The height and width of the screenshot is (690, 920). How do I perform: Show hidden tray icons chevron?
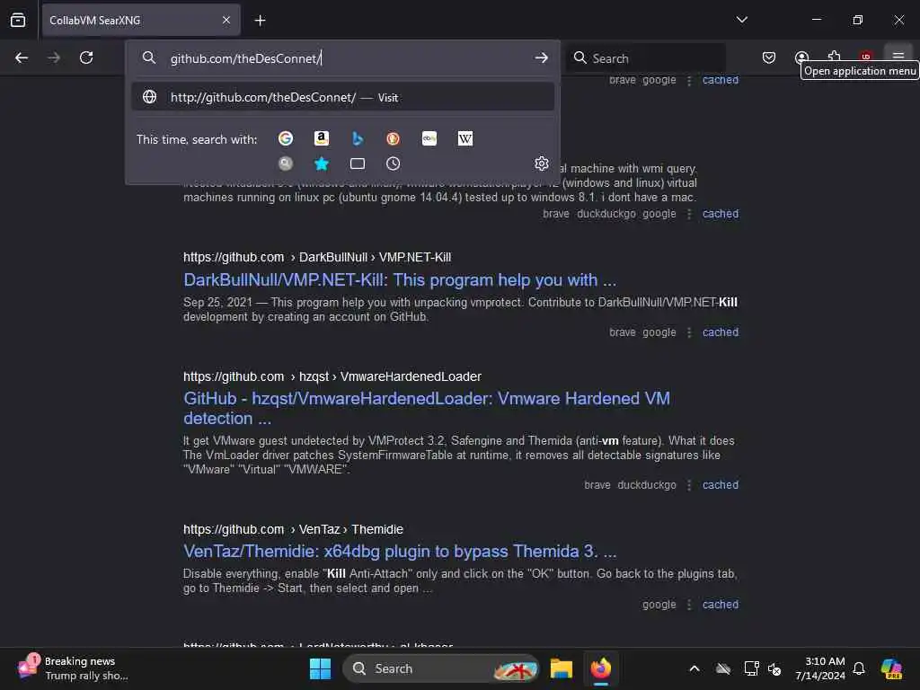tap(694, 668)
